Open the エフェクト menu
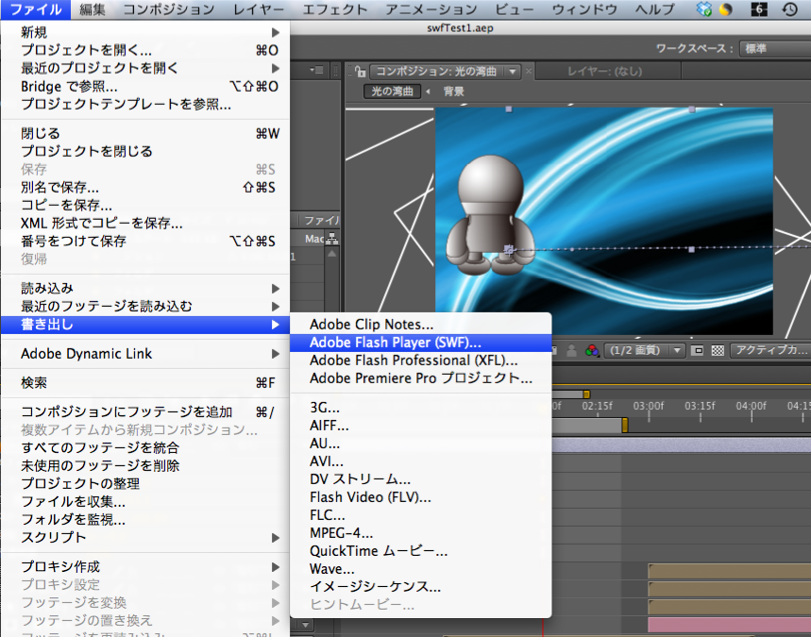This screenshot has width=811, height=637. 334,9
